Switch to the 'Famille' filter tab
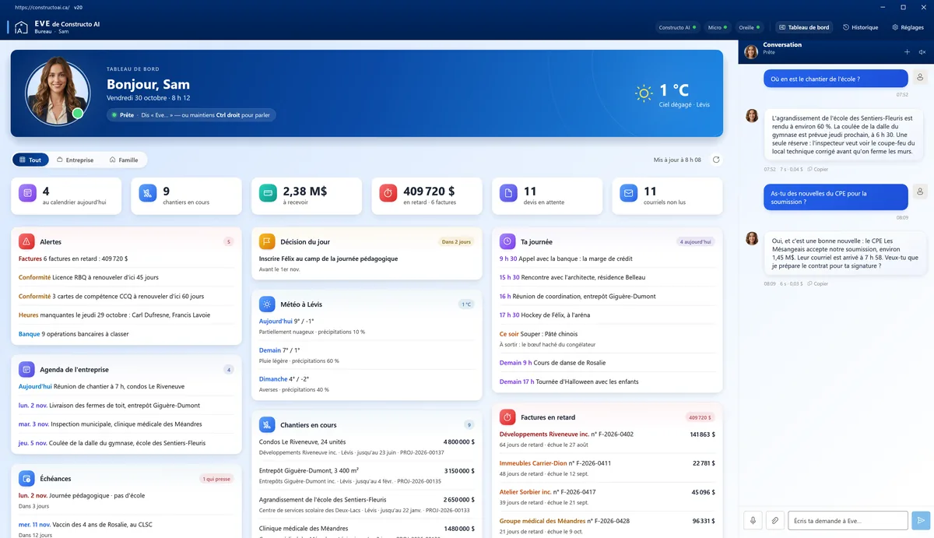The image size is (934, 538). coord(124,160)
